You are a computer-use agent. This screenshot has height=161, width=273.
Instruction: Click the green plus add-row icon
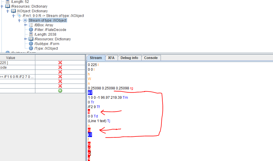60,91
